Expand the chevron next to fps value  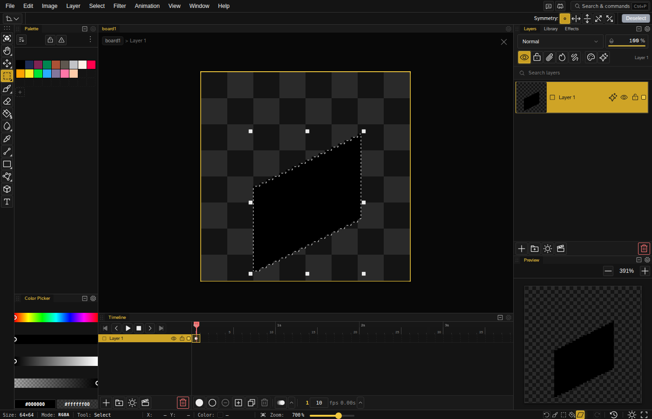360,403
